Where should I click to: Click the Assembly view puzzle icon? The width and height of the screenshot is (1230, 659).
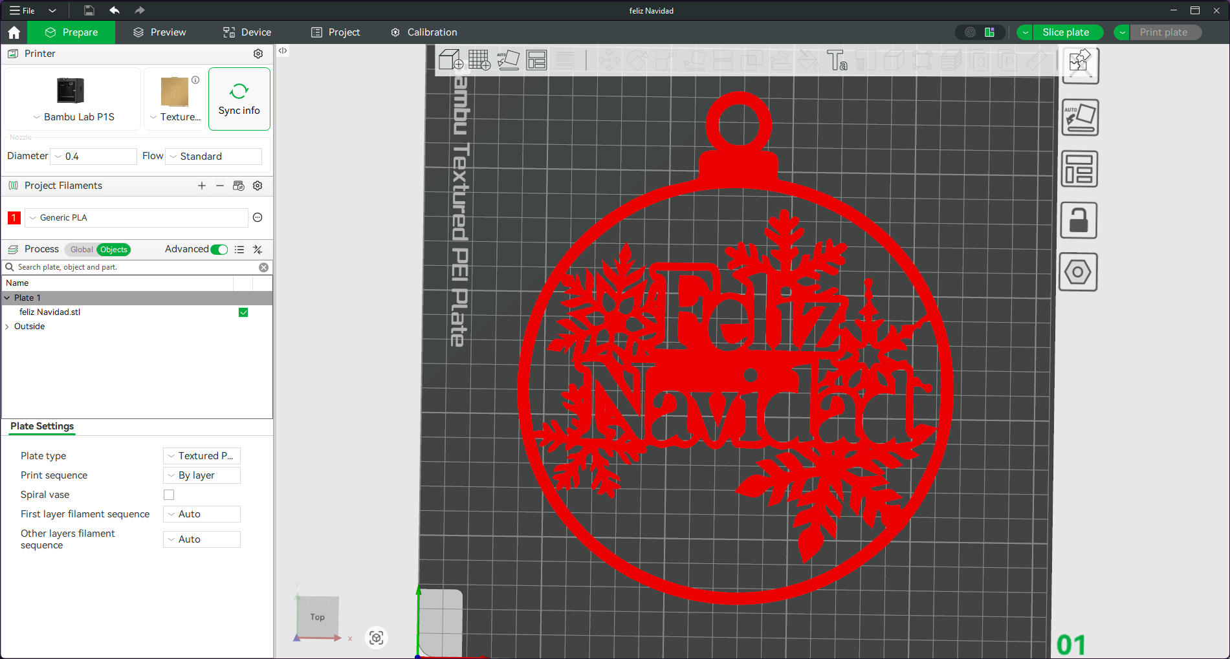pyautogui.click(x=1080, y=64)
